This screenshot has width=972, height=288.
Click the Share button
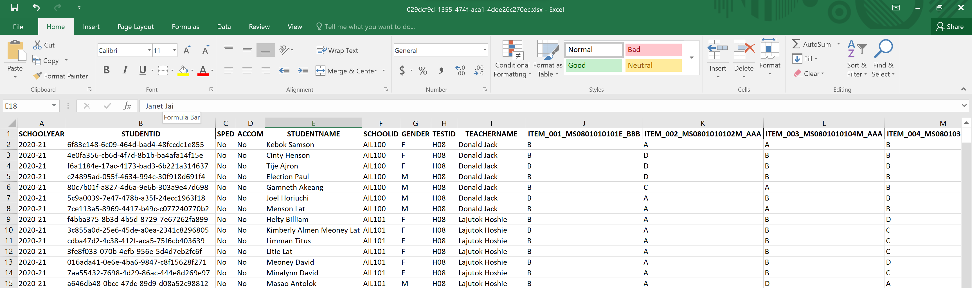pyautogui.click(x=950, y=27)
